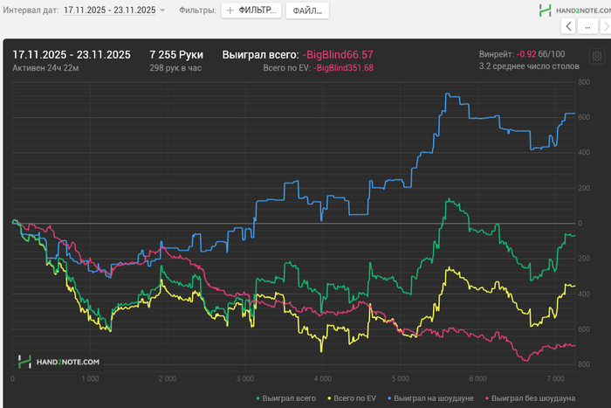Image resolution: width=611 pixels, height=408 pixels.
Task: Click the Hand2Note watermark on the chart
Action: tap(58, 361)
